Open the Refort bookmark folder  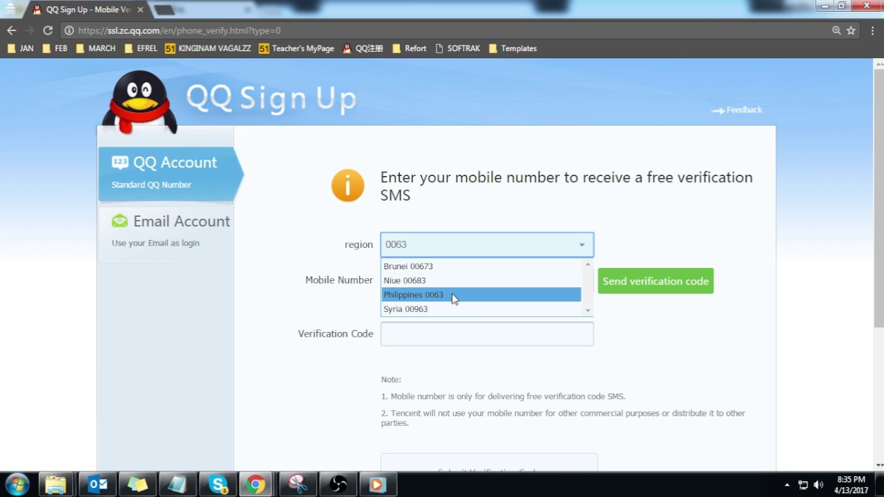tap(409, 48)
